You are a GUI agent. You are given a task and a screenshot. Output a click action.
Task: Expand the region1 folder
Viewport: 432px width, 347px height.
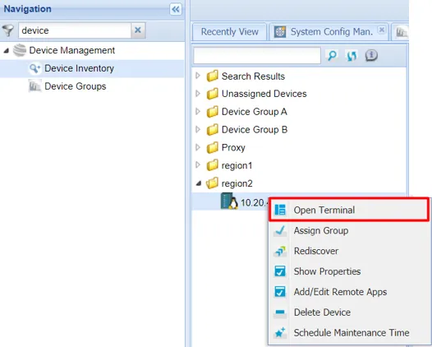[x=198, y=165]
